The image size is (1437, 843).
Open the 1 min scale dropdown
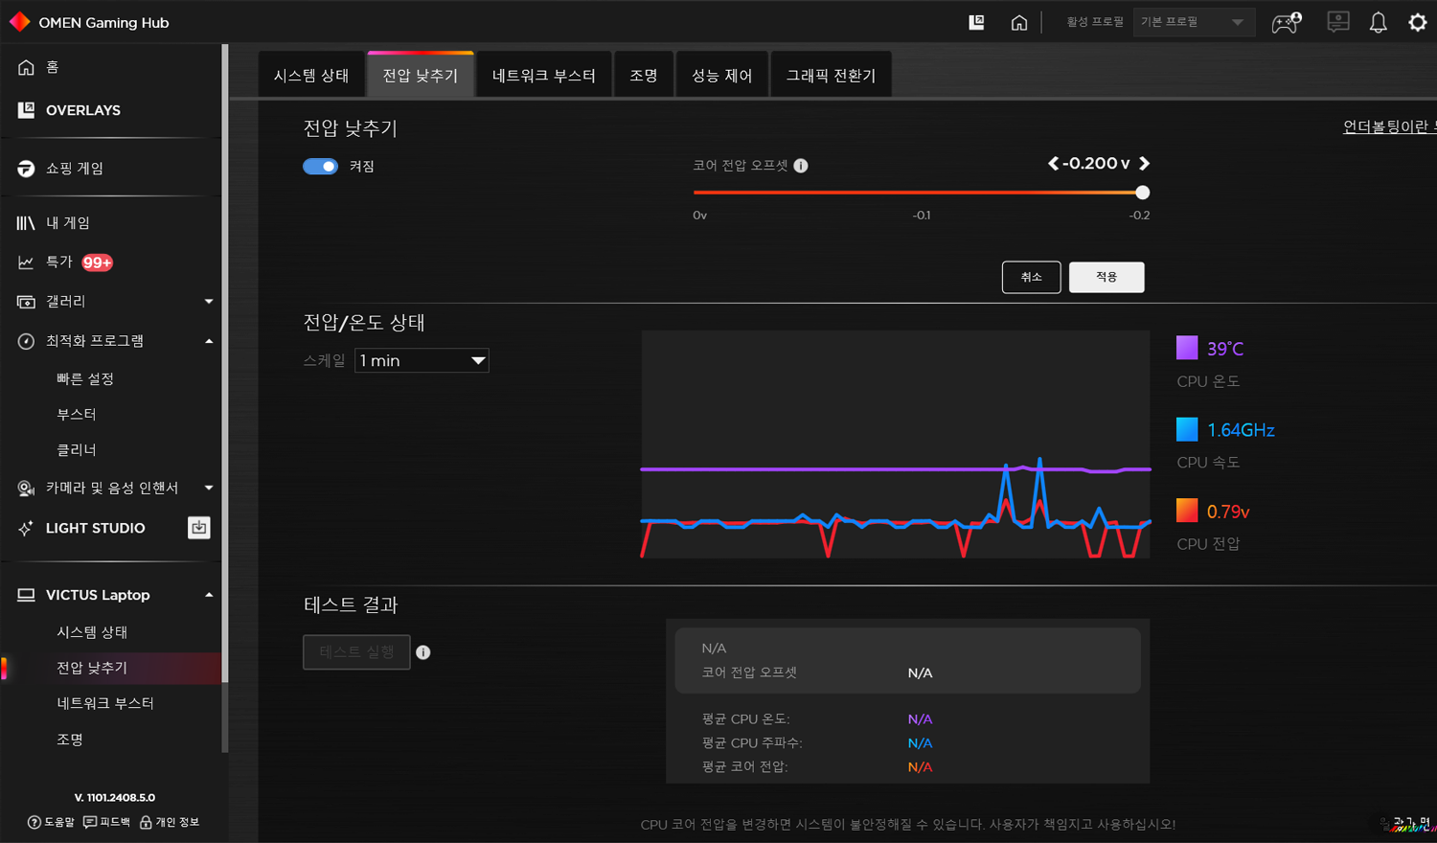coord(422,360)
